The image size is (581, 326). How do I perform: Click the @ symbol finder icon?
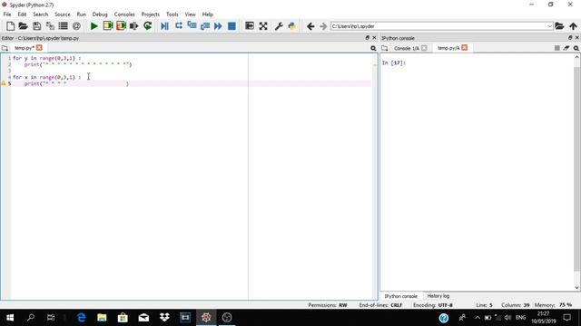pos(76,26)
